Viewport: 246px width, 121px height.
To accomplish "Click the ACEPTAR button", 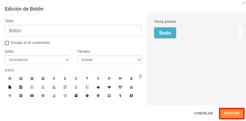I will (x=232, y=113).
